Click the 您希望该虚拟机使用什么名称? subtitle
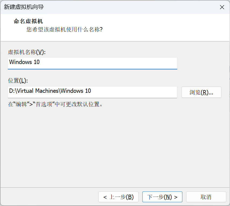 point(65,30)
